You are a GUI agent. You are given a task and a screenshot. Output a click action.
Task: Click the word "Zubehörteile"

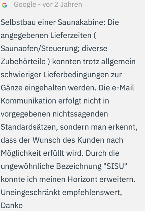[23, 62]
